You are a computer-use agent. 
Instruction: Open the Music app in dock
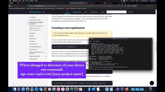(x=63, y=89)
